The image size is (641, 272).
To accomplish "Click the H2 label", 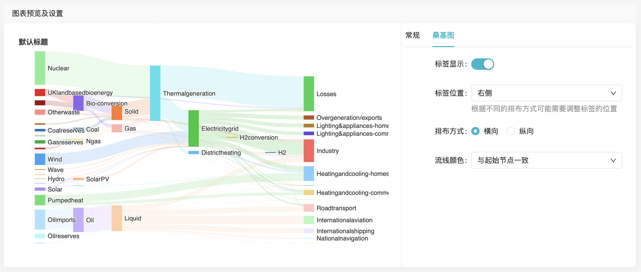I will click(282, 152).
